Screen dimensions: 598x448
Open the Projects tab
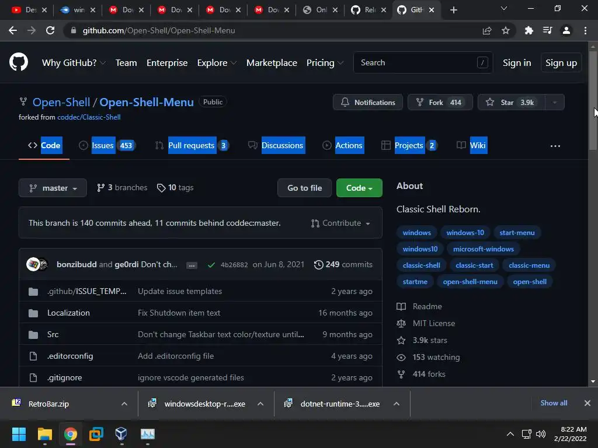pos(409,145)
